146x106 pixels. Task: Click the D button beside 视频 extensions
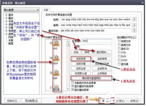coord(134,19)
